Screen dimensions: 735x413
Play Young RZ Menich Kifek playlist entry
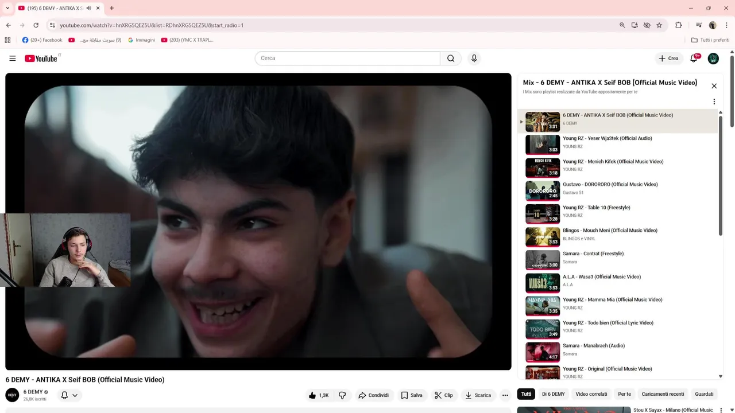617,167
